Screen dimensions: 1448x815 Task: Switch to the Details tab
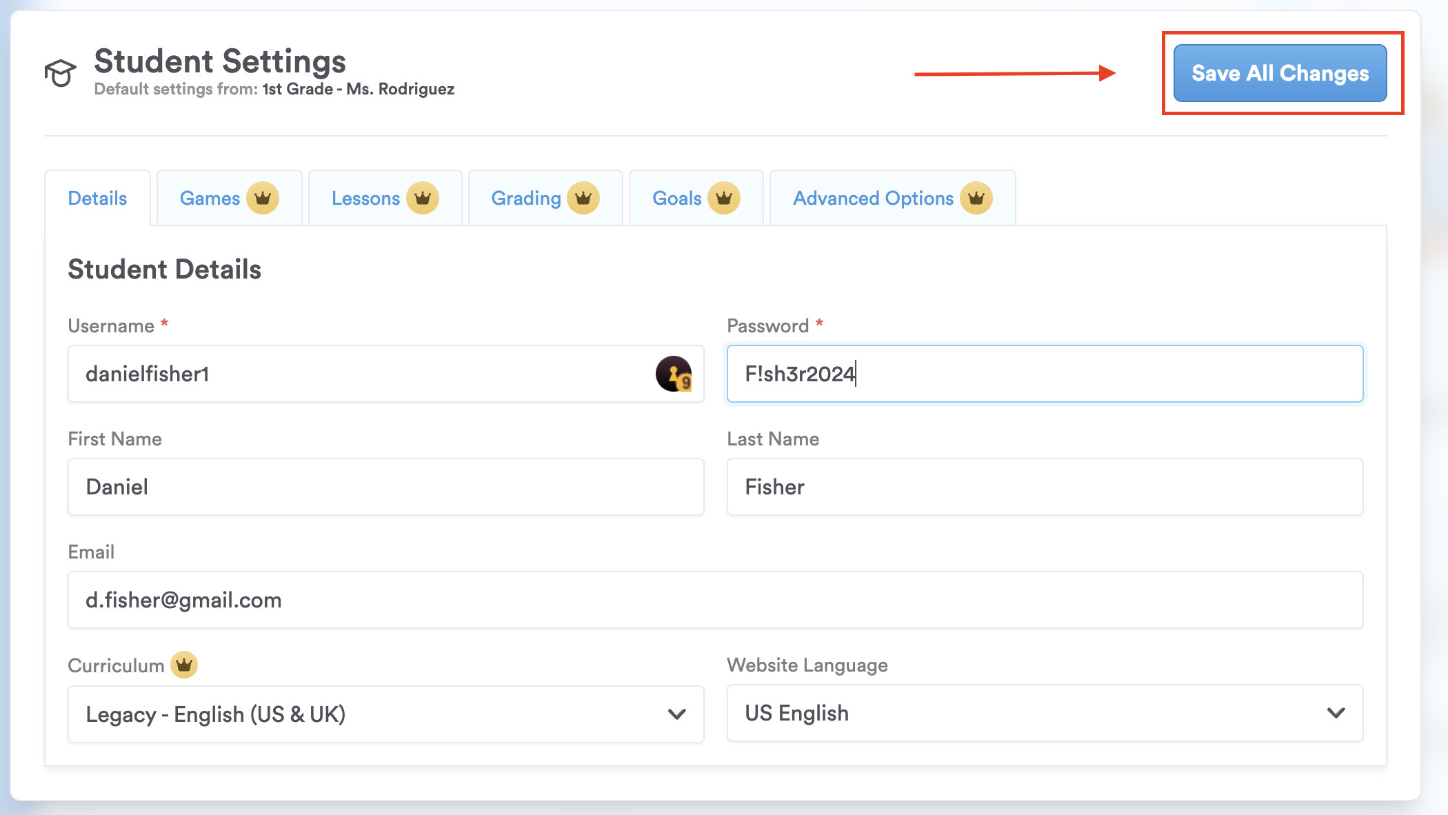pos(97,199)
